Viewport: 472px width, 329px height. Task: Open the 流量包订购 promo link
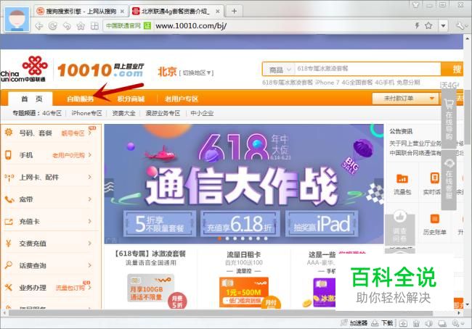(x=70, y=288)
